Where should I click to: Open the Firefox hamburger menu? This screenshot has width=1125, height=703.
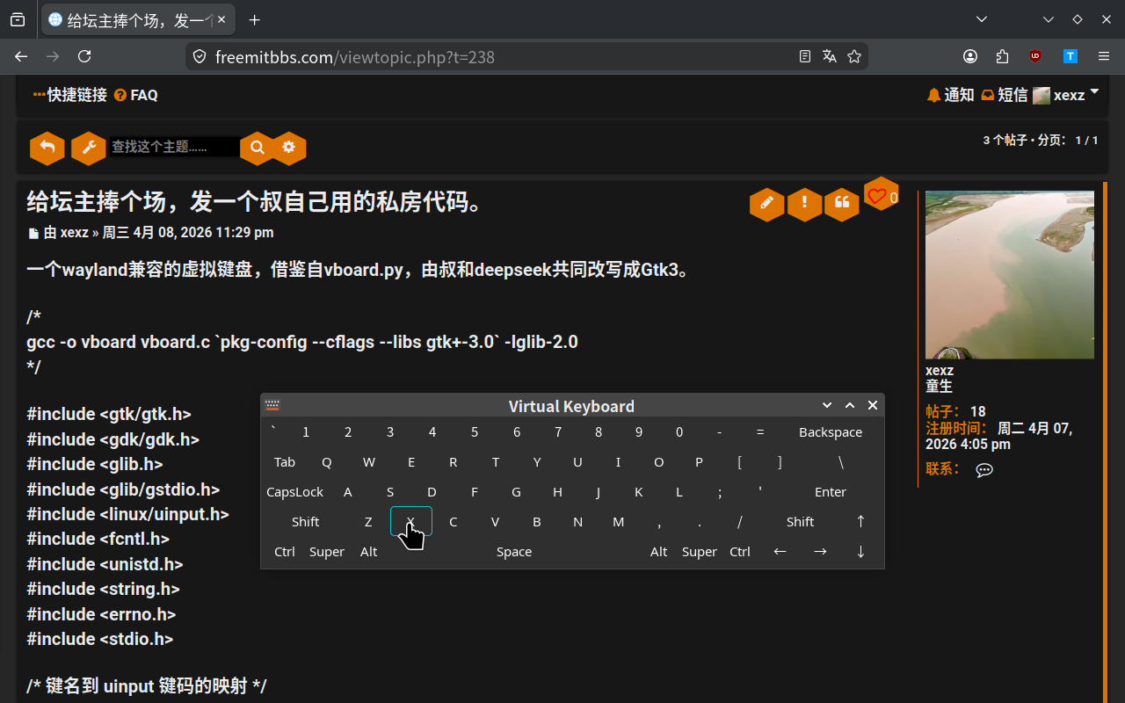tap(1103, 56)
